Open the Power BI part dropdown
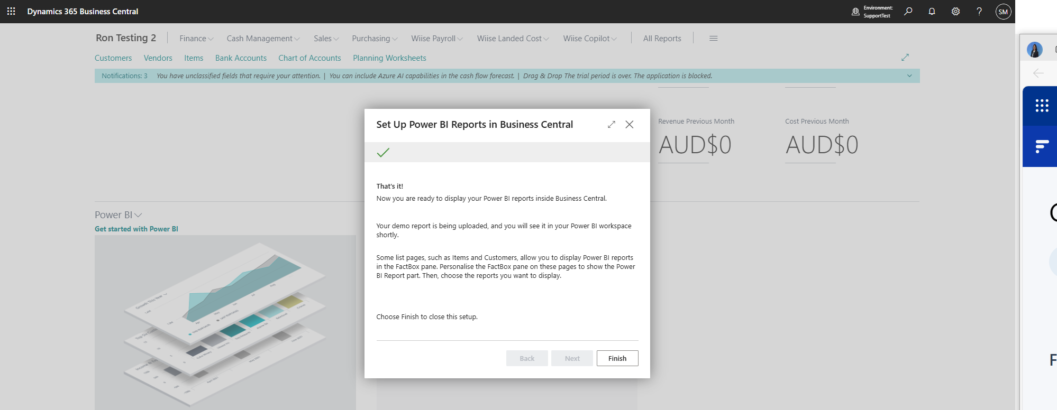The height and width of the screenshot is (410, 1057). tap(119, 215)
